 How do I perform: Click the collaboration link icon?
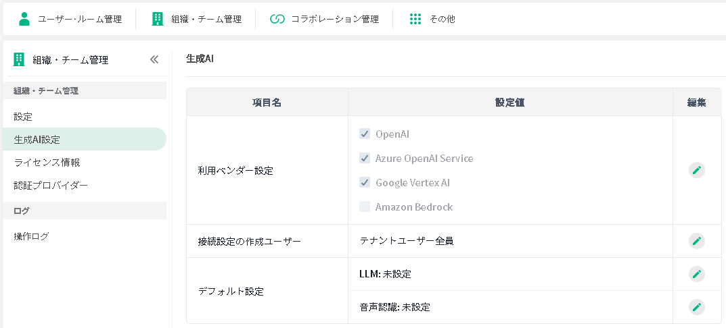(277, 19)
